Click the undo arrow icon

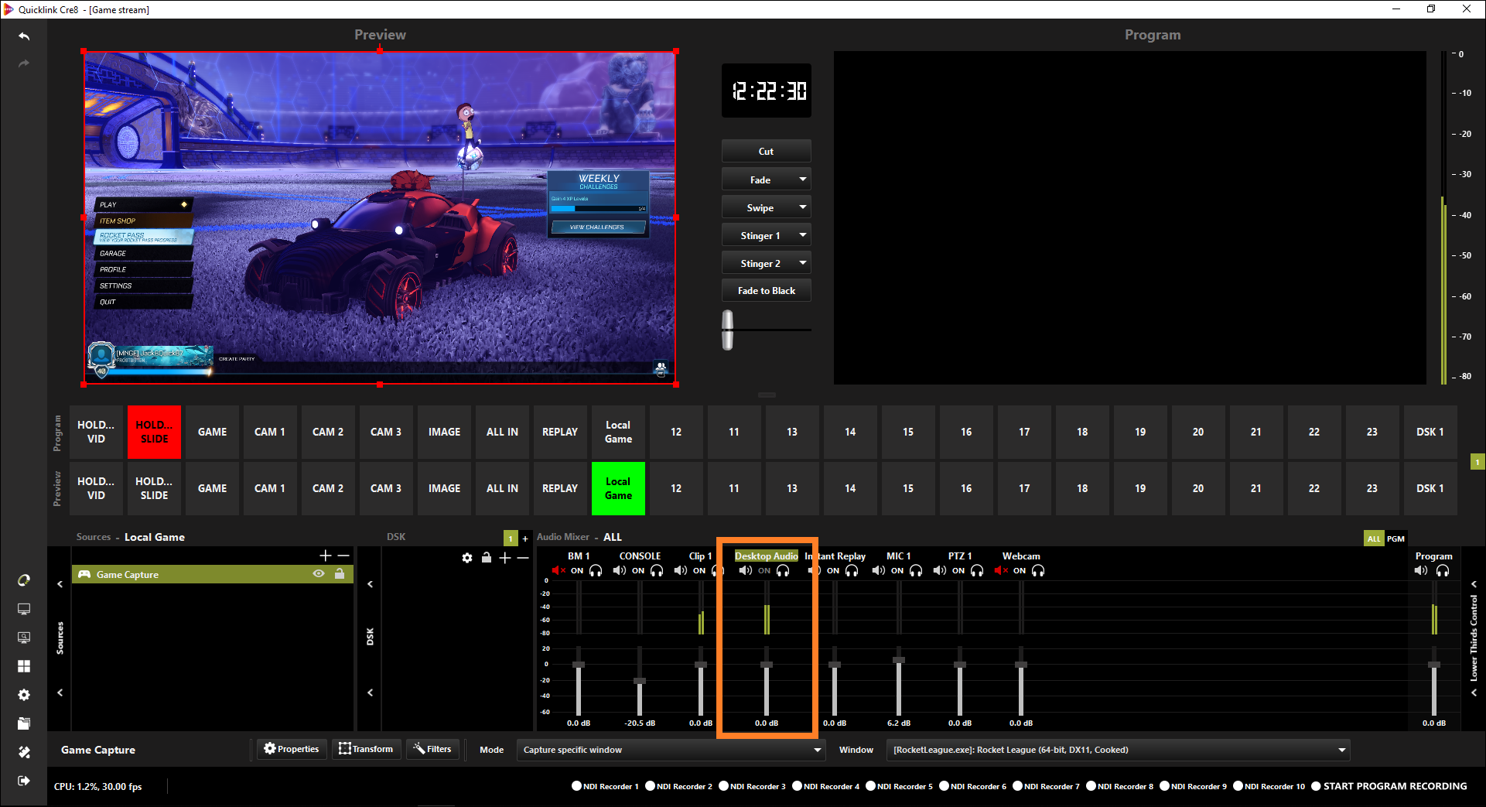click(24, 36)
